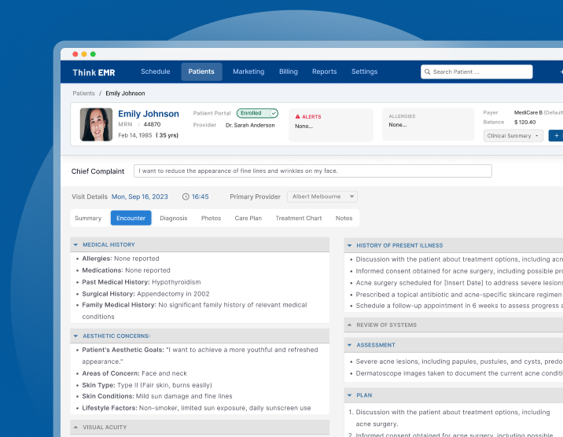Click the Allergies card showing None

coord(429,124)
